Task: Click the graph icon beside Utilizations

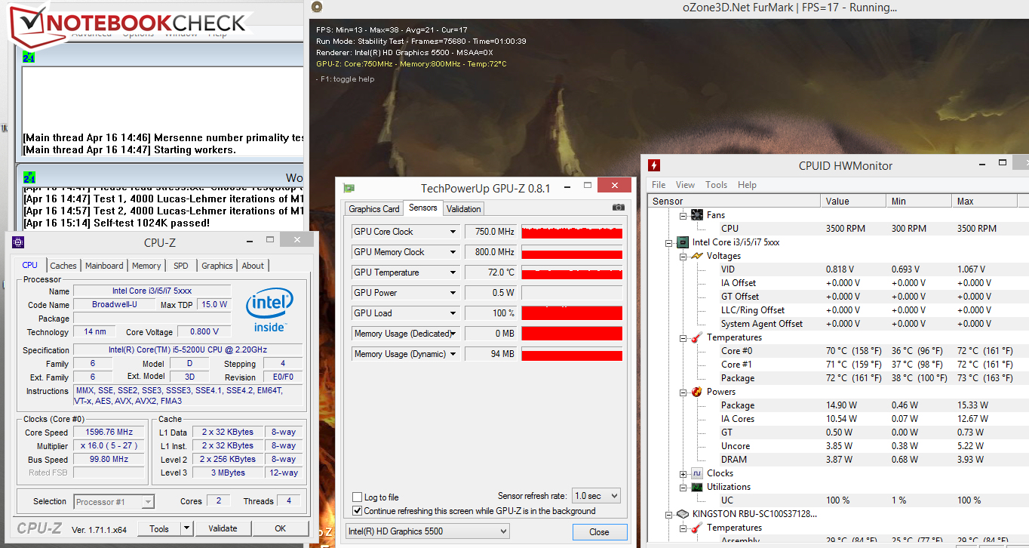Action: point(697,487)
